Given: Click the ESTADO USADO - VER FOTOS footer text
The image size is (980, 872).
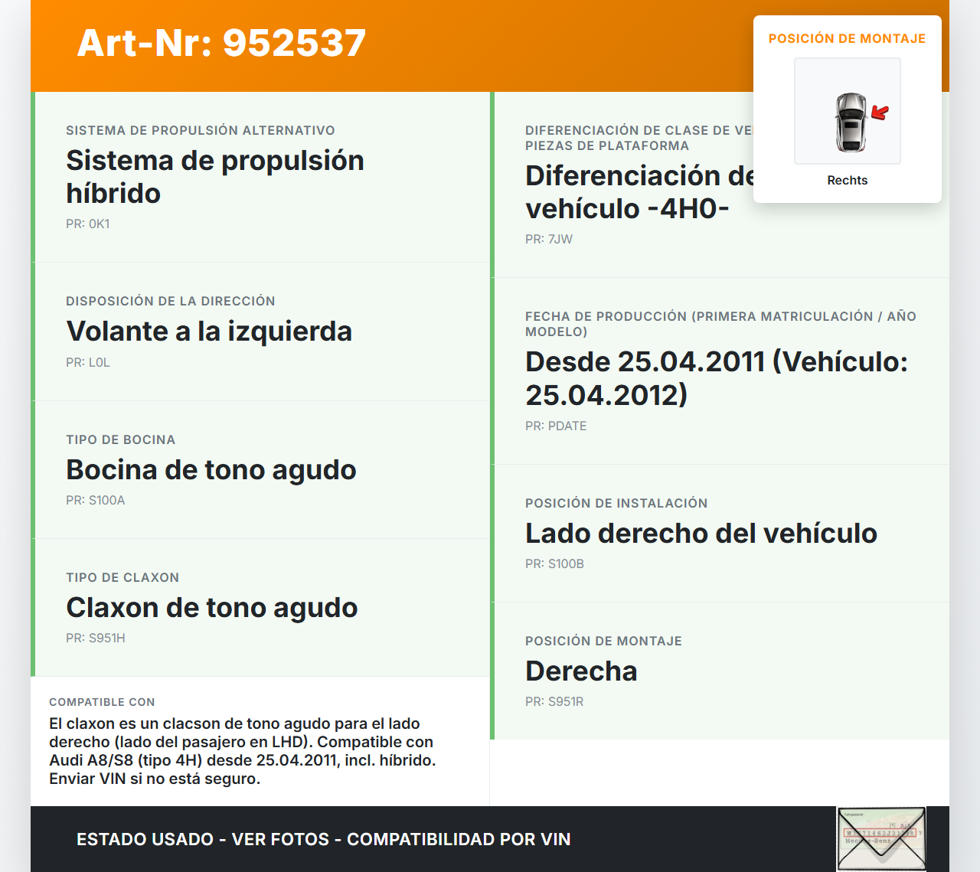Looking at the screenshot, I should click(x=324, y=839).
